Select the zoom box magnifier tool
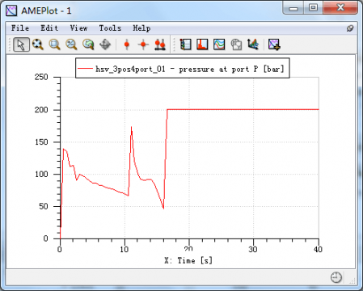This screenshot has height=291, width=363. (54, 44)
